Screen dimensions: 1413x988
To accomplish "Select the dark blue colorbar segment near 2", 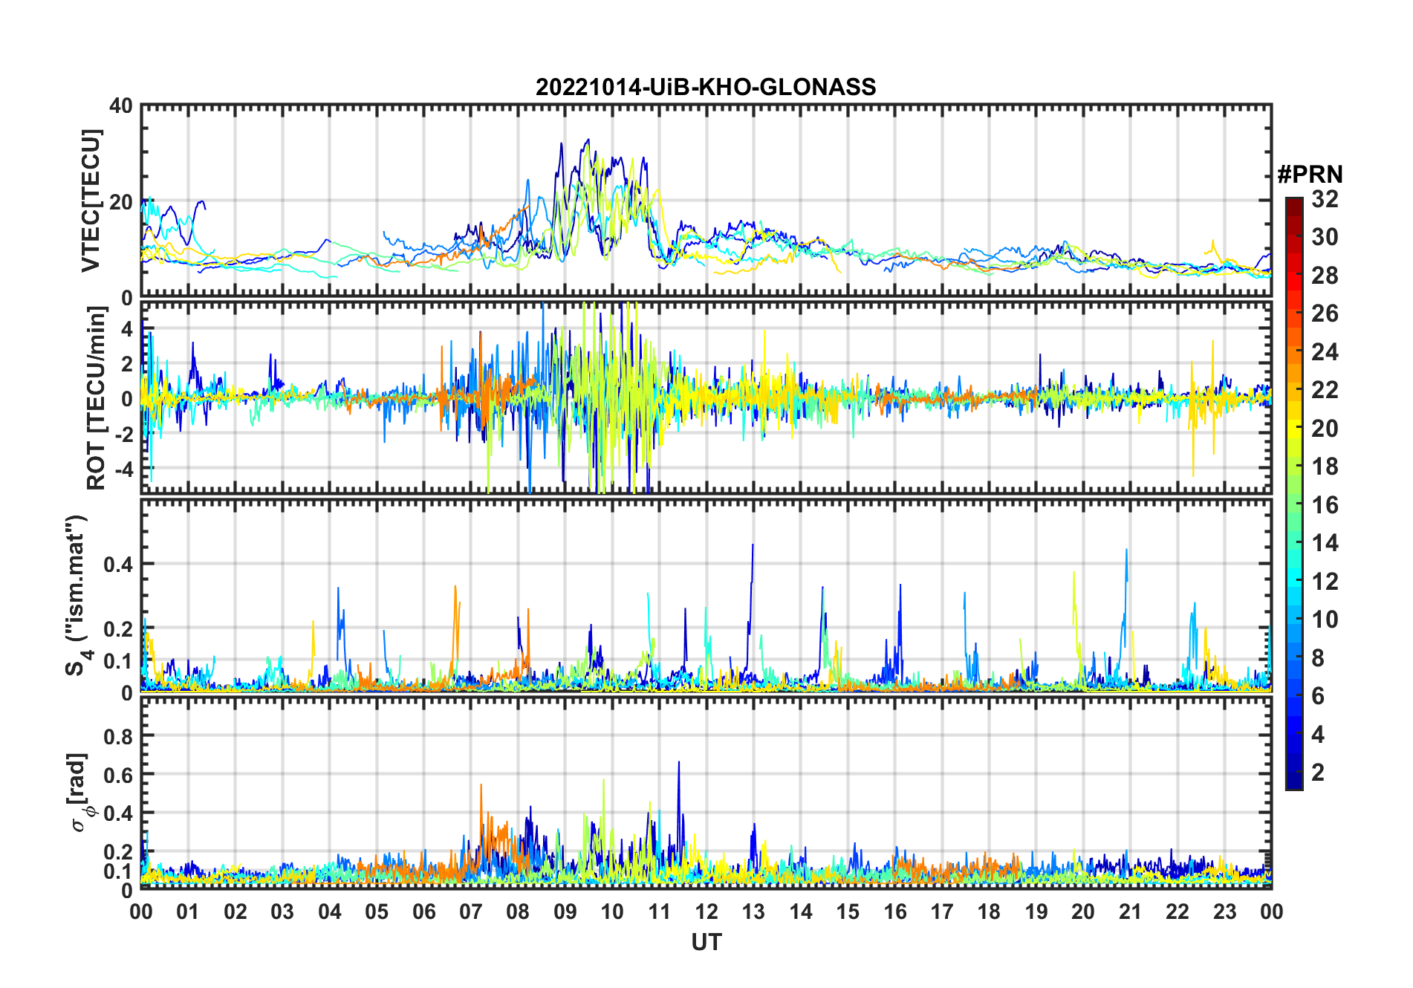I will [x=1294, y=773].
